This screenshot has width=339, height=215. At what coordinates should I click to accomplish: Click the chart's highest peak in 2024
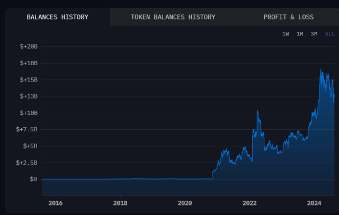[x=321, y=69]
